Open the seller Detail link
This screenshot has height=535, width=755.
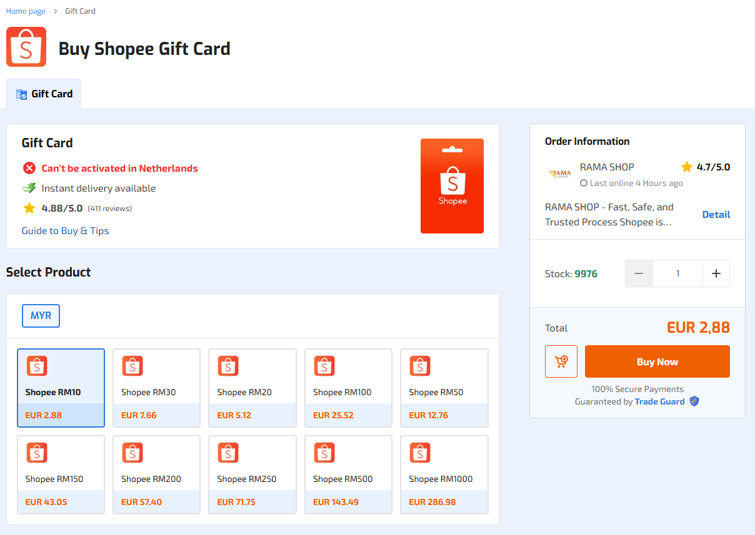(x=716, y=214)
